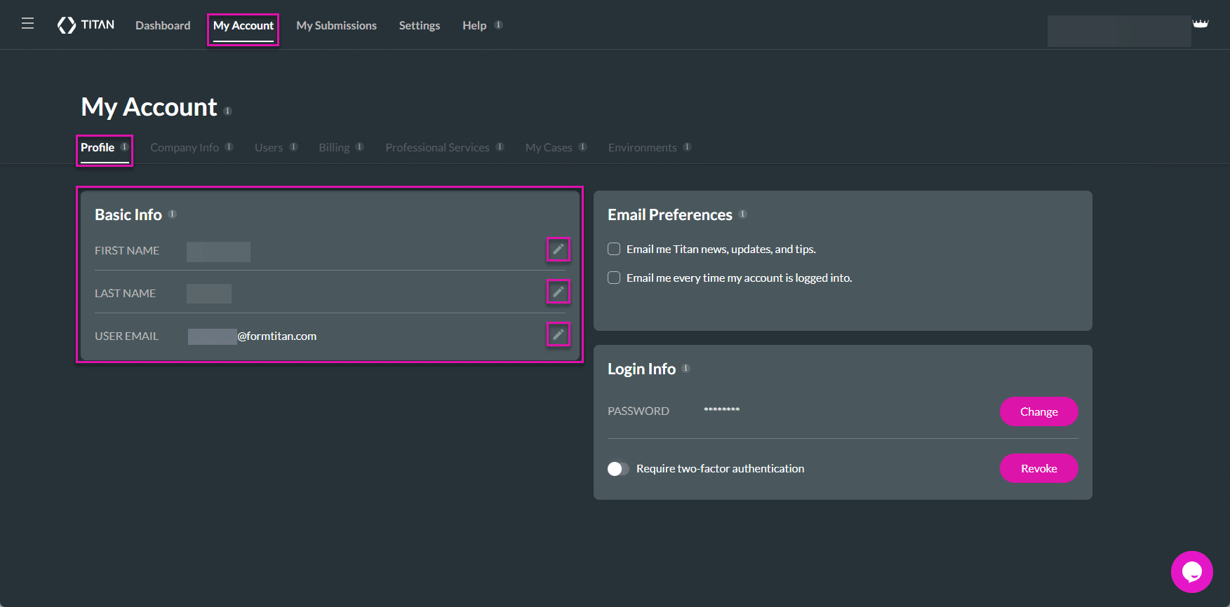Screen dimensions: 1230x607
Task: Check email me on every login option
Action: (614, 278)
